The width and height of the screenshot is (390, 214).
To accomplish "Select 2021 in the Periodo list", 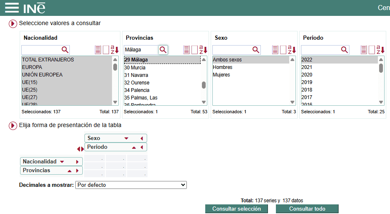I will (307, 67).
